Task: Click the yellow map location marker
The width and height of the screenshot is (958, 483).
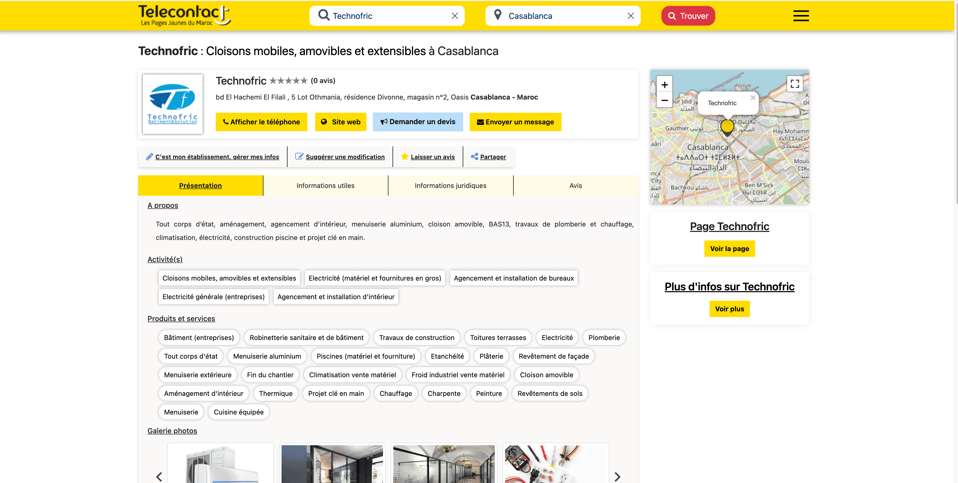Action: pos(727,126)
